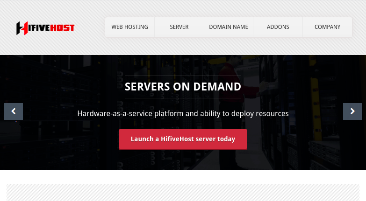Open the Addons menu
This screenshot has height=201, width=366.
278,27
